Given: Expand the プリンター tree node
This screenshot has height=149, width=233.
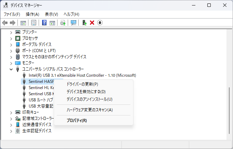Looking at the screenshot, I should 11,32.
